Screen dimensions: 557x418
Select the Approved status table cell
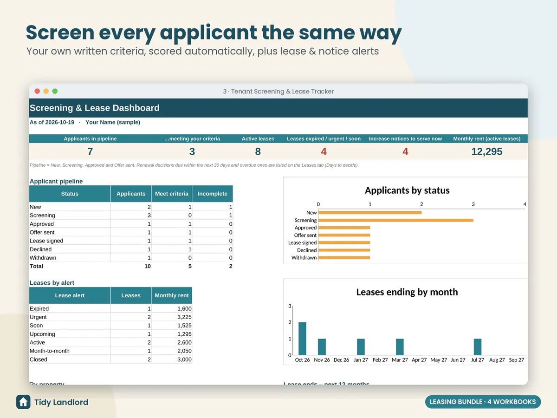coord(70,224)
